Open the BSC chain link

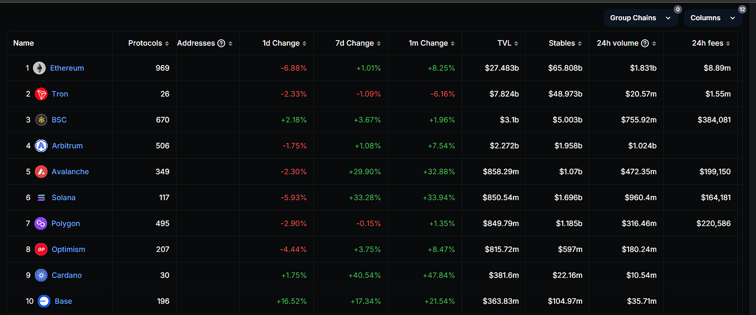tap(59, 120)
